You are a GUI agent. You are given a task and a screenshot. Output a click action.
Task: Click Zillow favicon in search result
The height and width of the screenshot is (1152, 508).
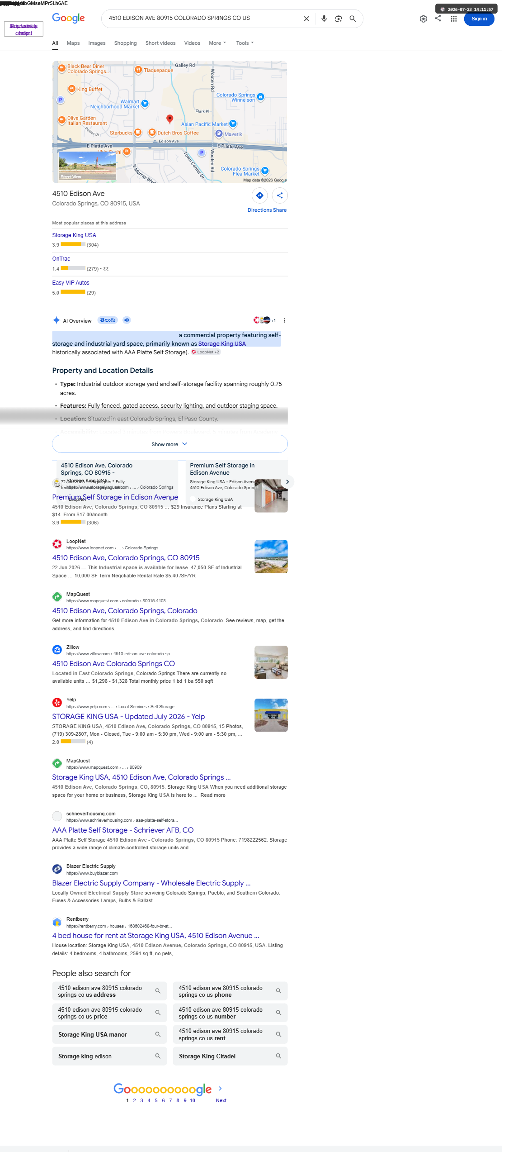57,650
